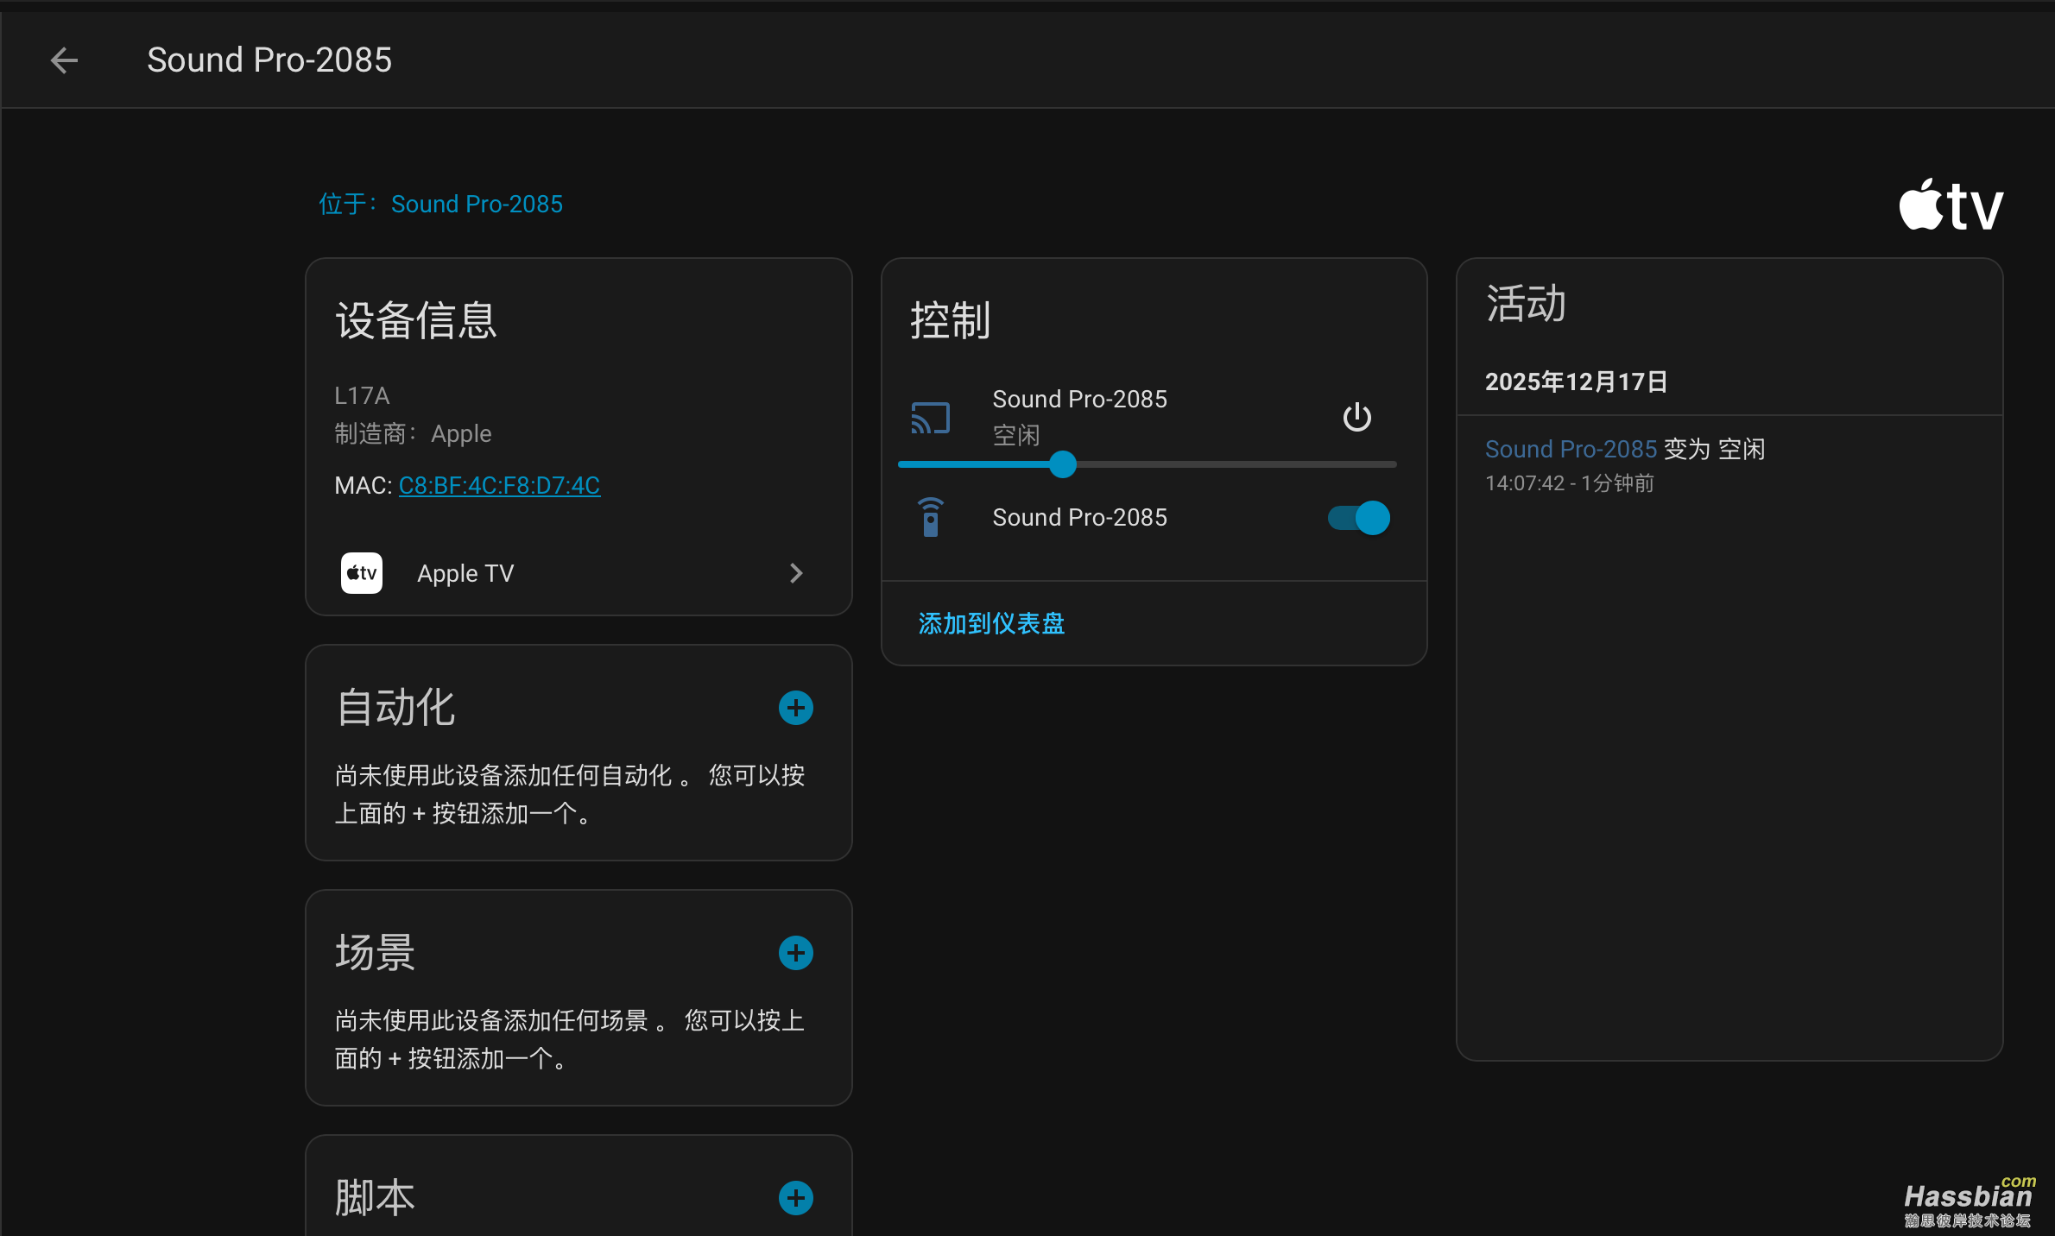Add a new scene with plus icon
This screenshot has width=2055, height=1236.
tap(795, 953)
